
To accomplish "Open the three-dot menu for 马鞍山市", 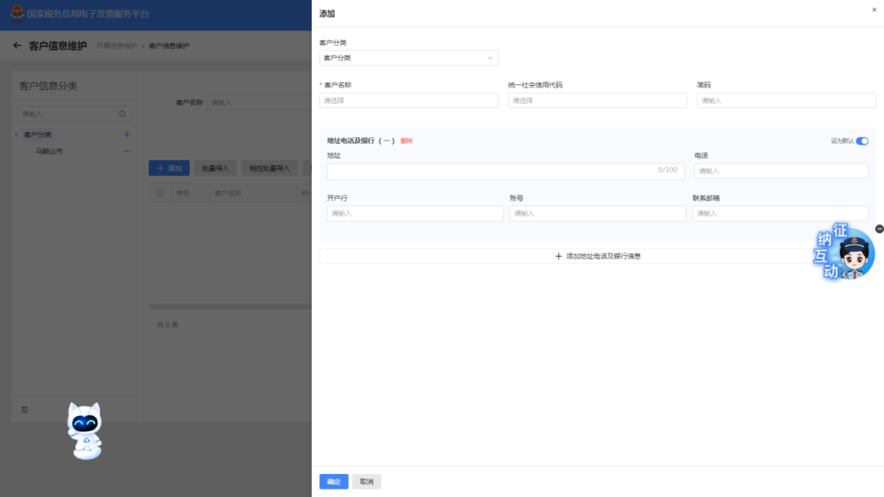I will click(127, 151).
